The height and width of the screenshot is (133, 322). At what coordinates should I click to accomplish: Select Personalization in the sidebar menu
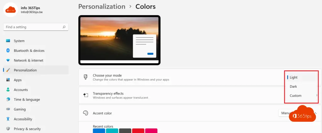point(25,70)
